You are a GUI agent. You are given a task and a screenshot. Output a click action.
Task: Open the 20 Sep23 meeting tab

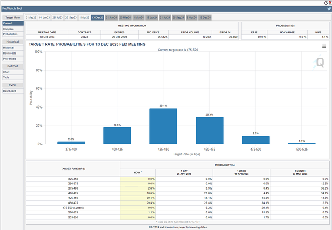click(x=71, y=17)
